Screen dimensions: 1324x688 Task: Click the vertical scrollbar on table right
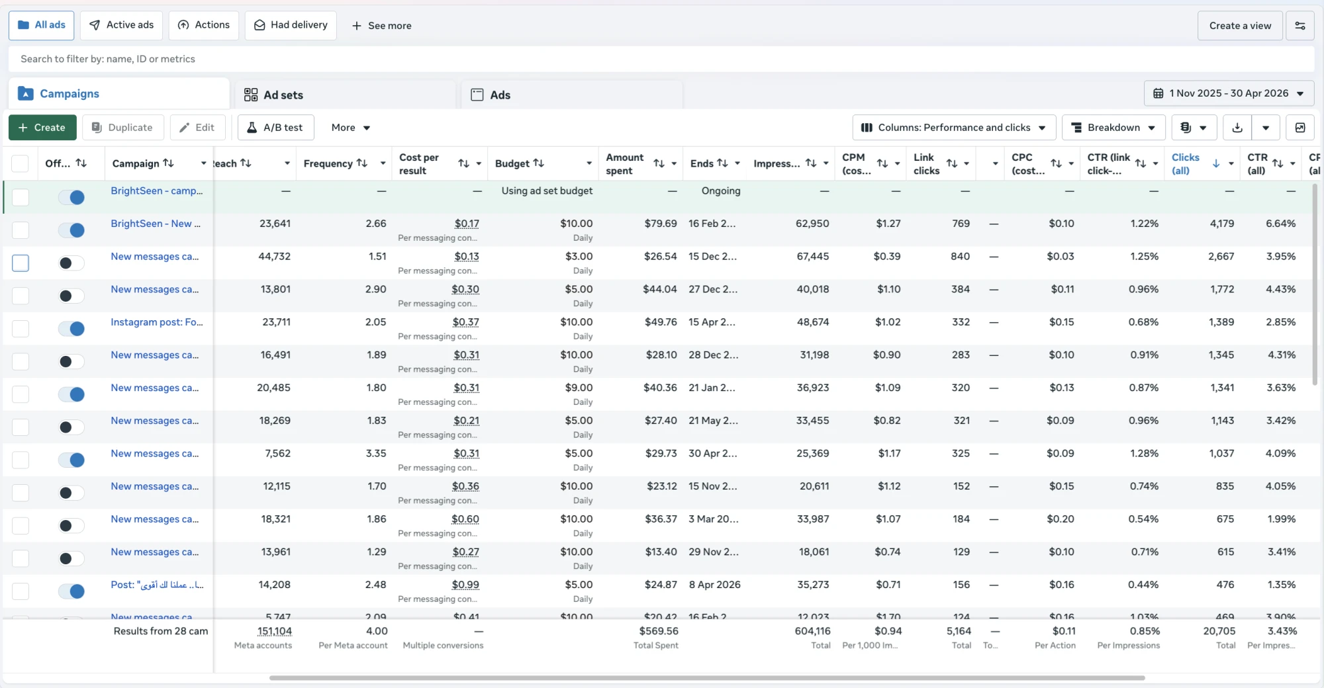(1315, 284)
